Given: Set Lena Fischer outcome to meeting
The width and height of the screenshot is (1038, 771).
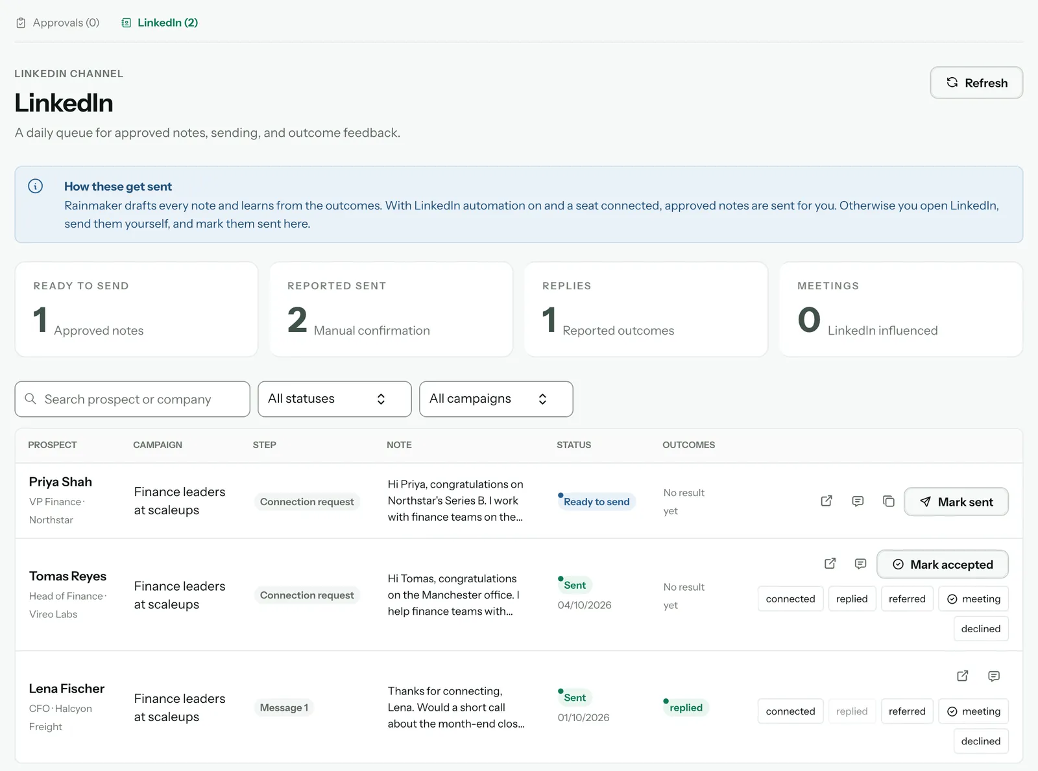Looking at the screenshot, I should pos(974,711).
